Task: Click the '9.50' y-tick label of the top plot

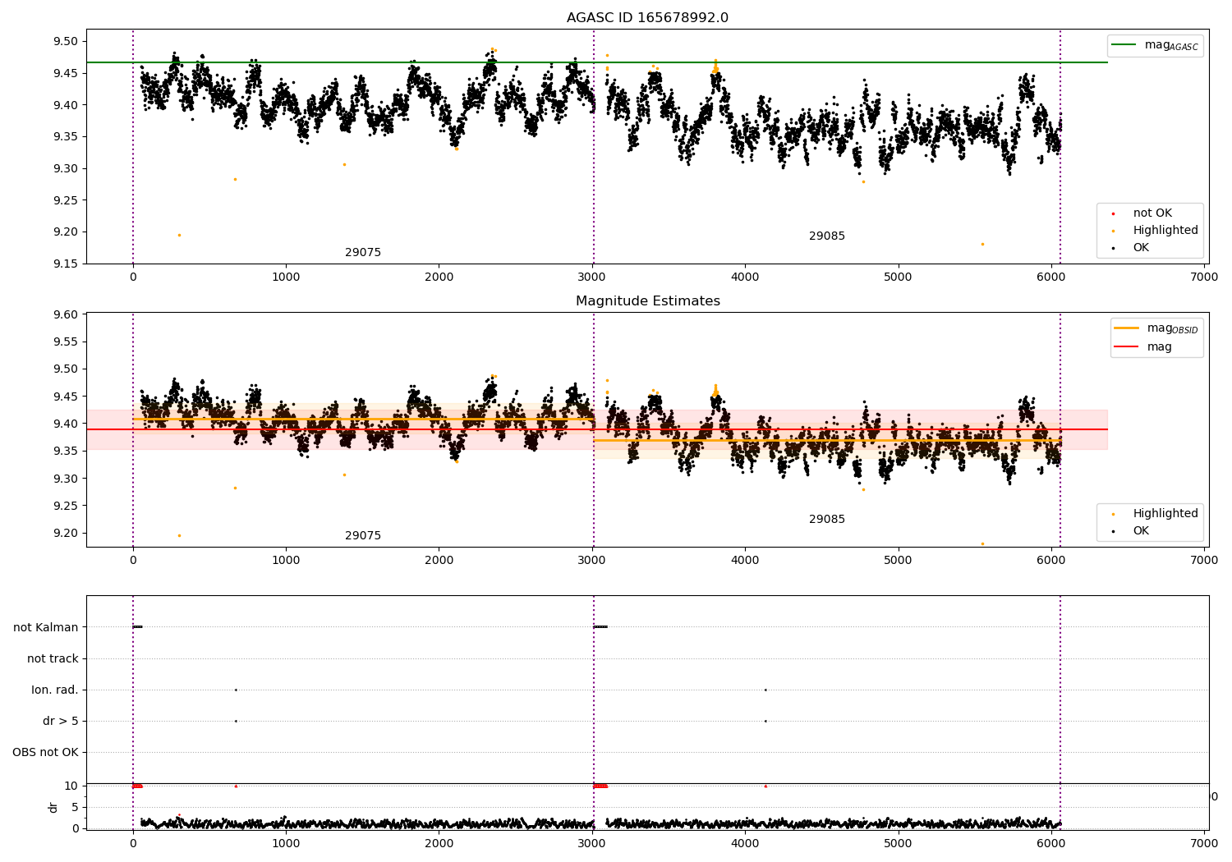Action: pyautogui.click(x=66, y=42)
